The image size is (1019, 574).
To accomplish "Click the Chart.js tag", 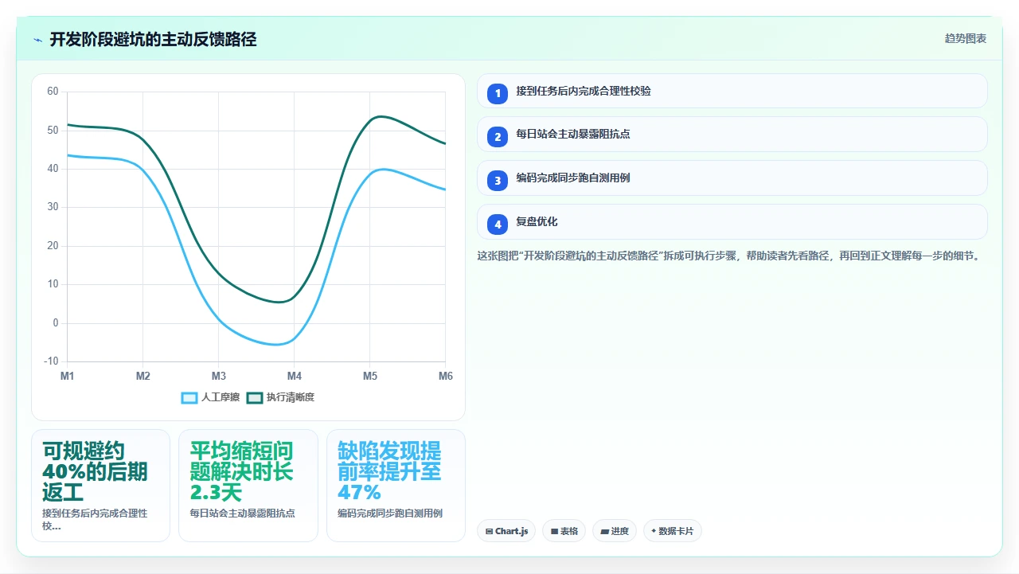I will (506, 531).
